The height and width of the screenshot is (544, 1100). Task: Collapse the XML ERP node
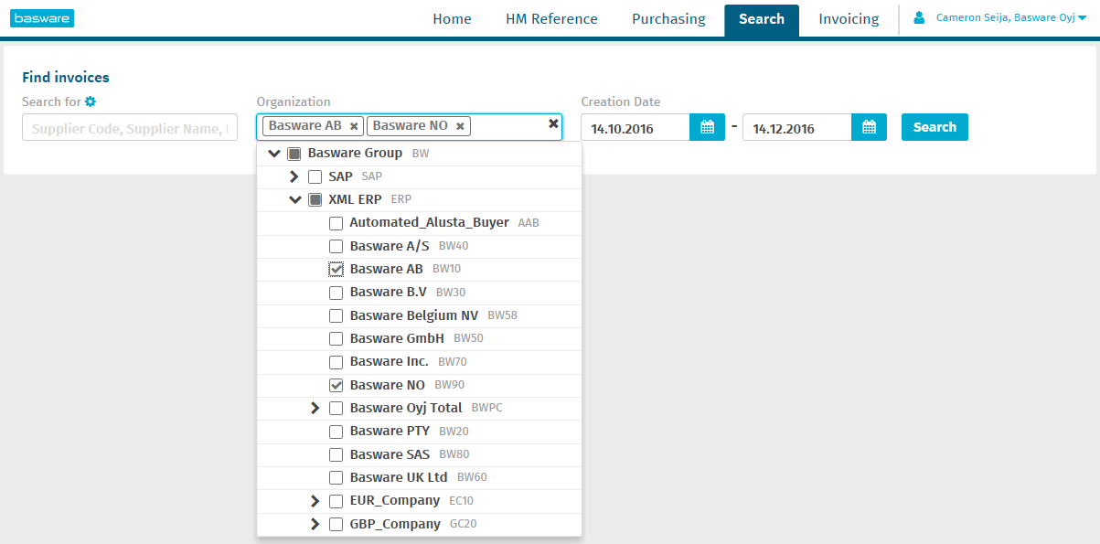coord(294,199)
